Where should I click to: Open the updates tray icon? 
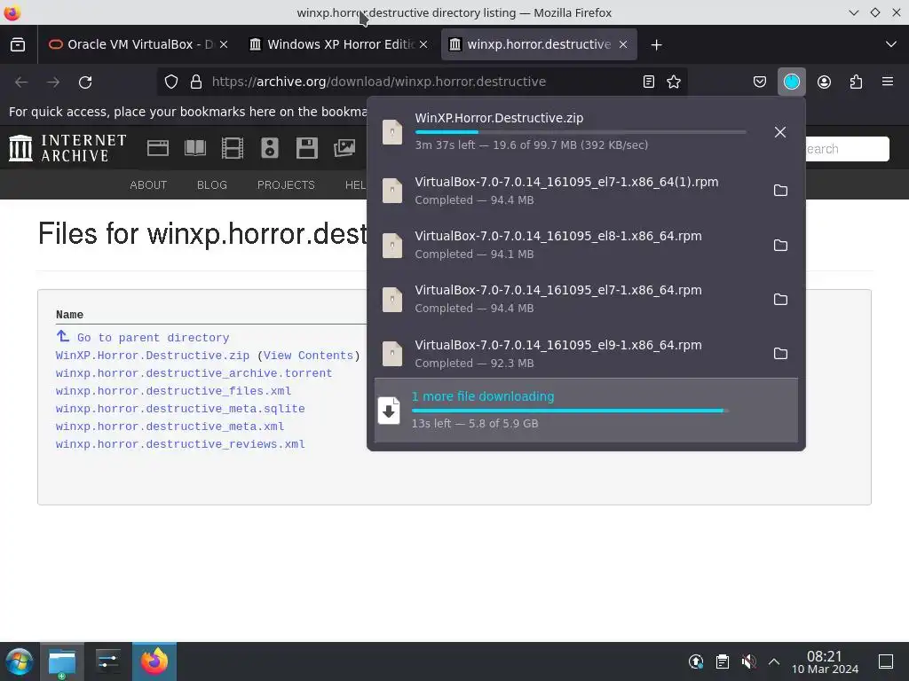coord(696,661)
